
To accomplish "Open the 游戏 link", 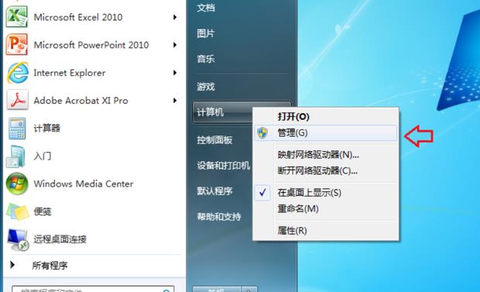I will click(x=206, y=87).
